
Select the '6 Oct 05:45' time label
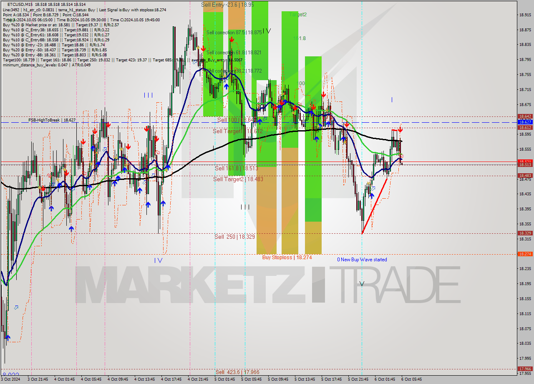[411, 379]
